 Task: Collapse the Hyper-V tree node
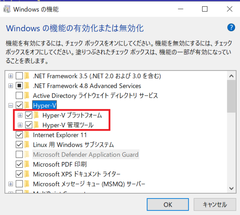coord(10,105)
